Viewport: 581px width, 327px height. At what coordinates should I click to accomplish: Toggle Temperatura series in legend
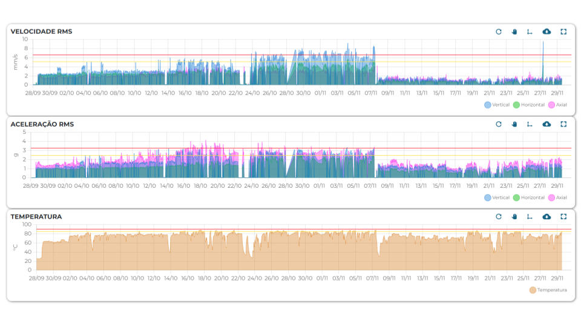548,290
